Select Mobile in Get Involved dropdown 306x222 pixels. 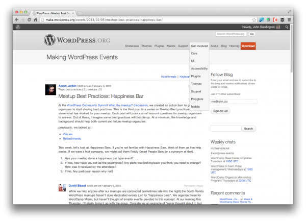[x=195, y=107]
